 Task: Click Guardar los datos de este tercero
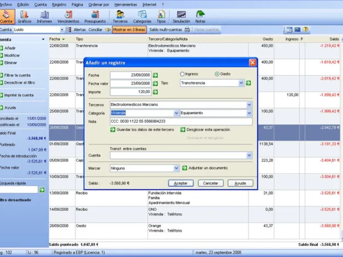(x=142, y=130)
